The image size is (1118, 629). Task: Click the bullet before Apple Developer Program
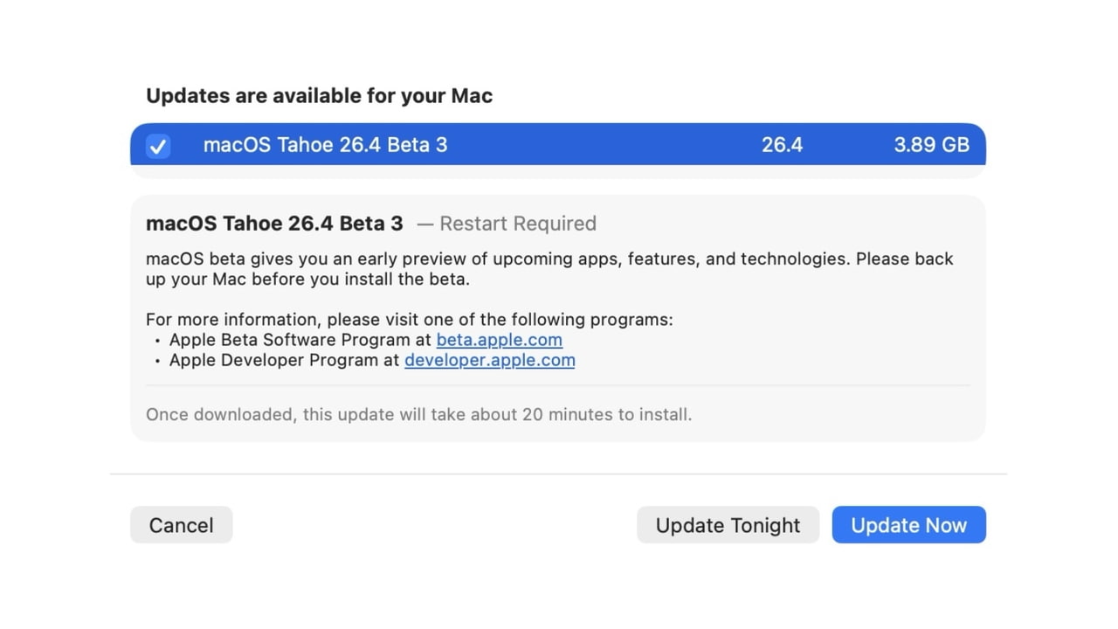pyautogui.click(x=157, y=361)
